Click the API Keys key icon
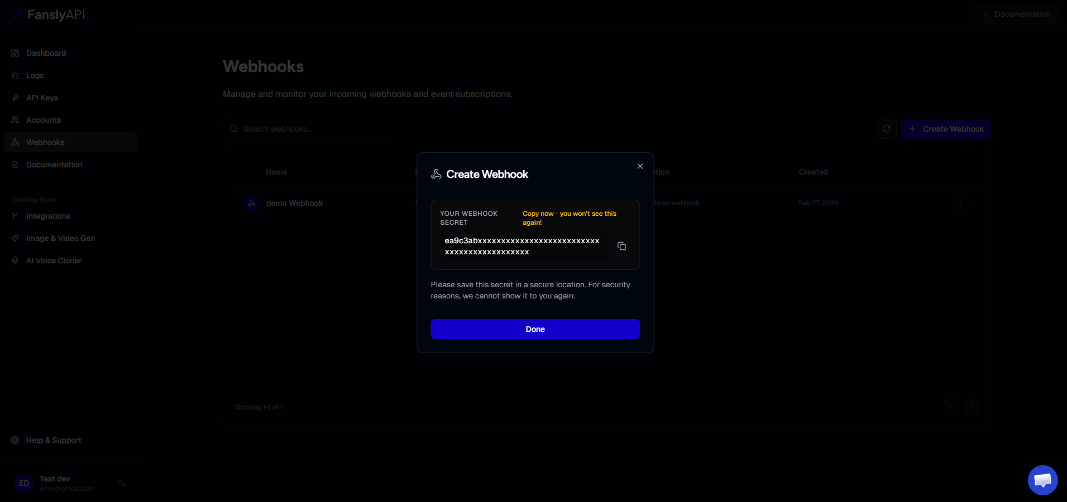Screen dimensions: 1067x502 tap(15, 97)
